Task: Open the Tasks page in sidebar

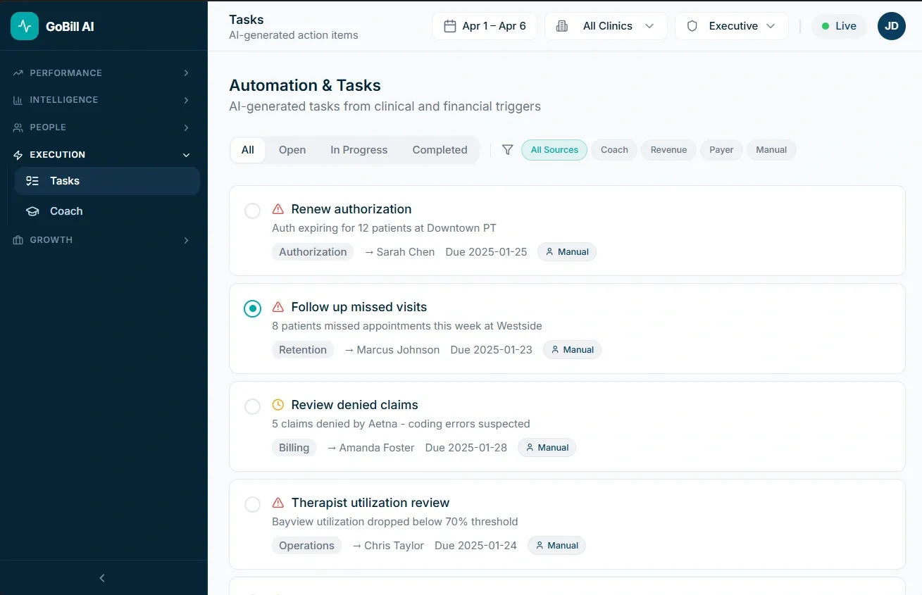Action: coord(107,181)
